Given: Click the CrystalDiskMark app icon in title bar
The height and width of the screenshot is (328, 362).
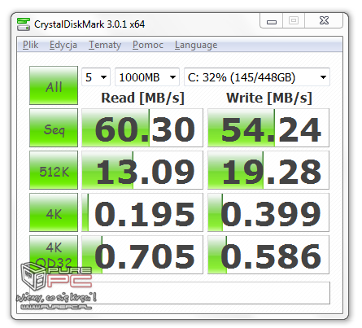Looking at the screenshot, I should (x=24, y=24).
